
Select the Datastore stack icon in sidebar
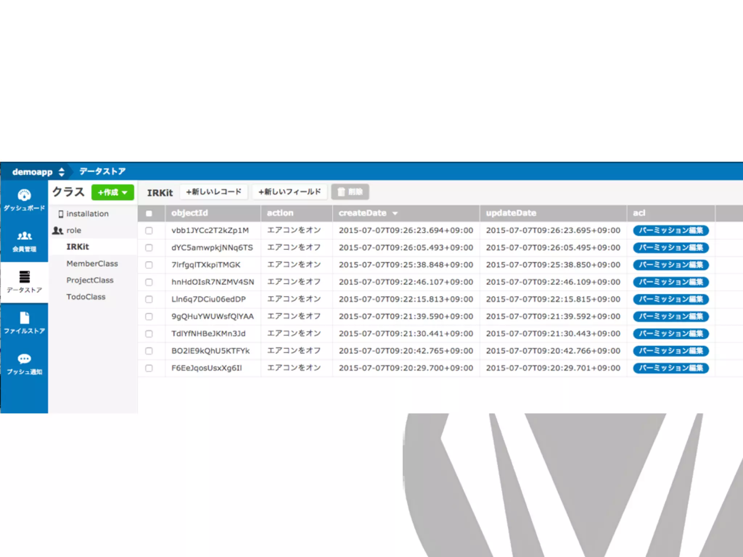[24, 277]
